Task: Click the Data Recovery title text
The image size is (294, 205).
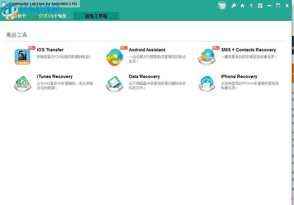Action: pyautogui.click(x=144, y=76)
